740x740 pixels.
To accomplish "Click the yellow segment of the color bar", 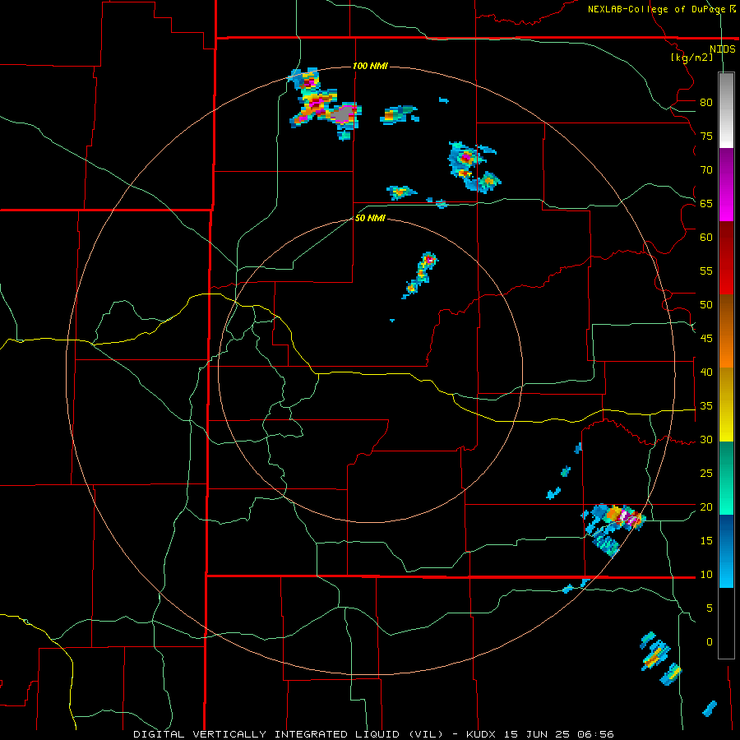I will 726,405.
